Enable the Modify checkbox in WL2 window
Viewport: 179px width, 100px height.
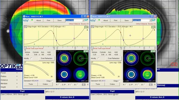click(98, 58)
